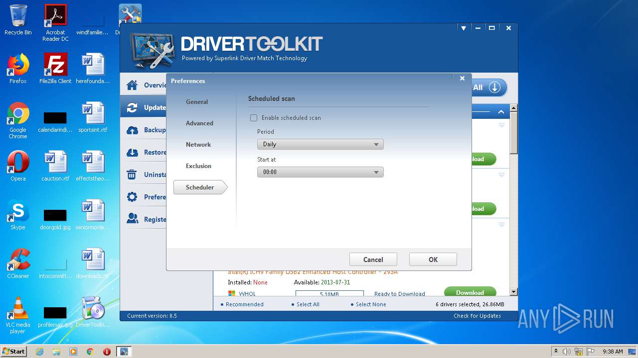Click the download-all arrow circle icon
The image size is (638, 358).
494,88
